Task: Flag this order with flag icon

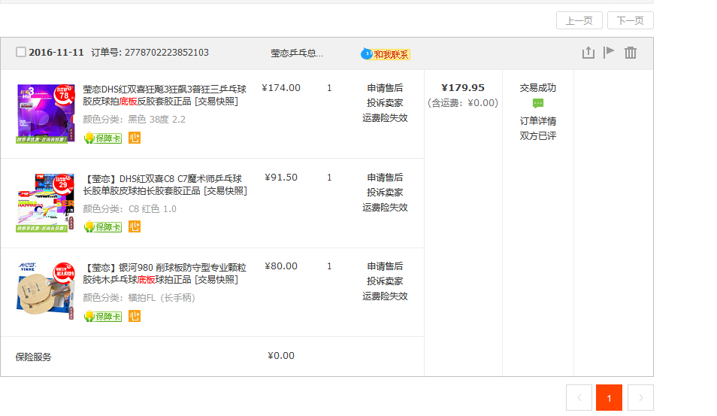Action: click(609, 53)
